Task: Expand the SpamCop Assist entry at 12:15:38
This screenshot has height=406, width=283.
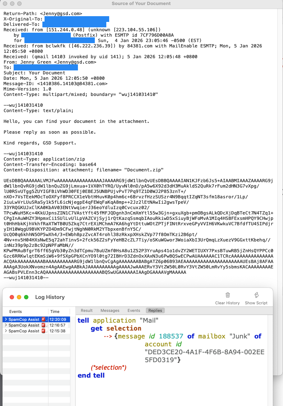Action: pyautogui.click(x=5, y=331)
